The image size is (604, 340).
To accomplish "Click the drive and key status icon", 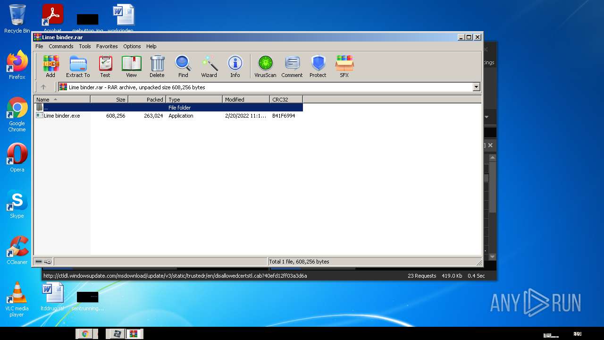I will click(43, 262).
